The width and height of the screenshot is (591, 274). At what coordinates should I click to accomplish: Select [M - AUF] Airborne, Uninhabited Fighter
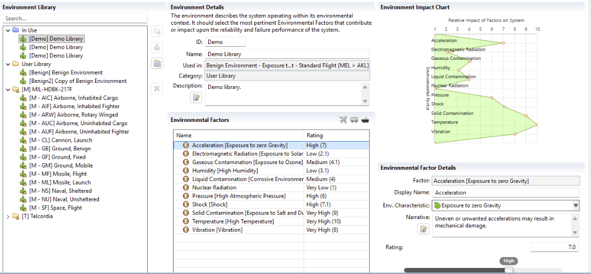click(x=79, y=132)
